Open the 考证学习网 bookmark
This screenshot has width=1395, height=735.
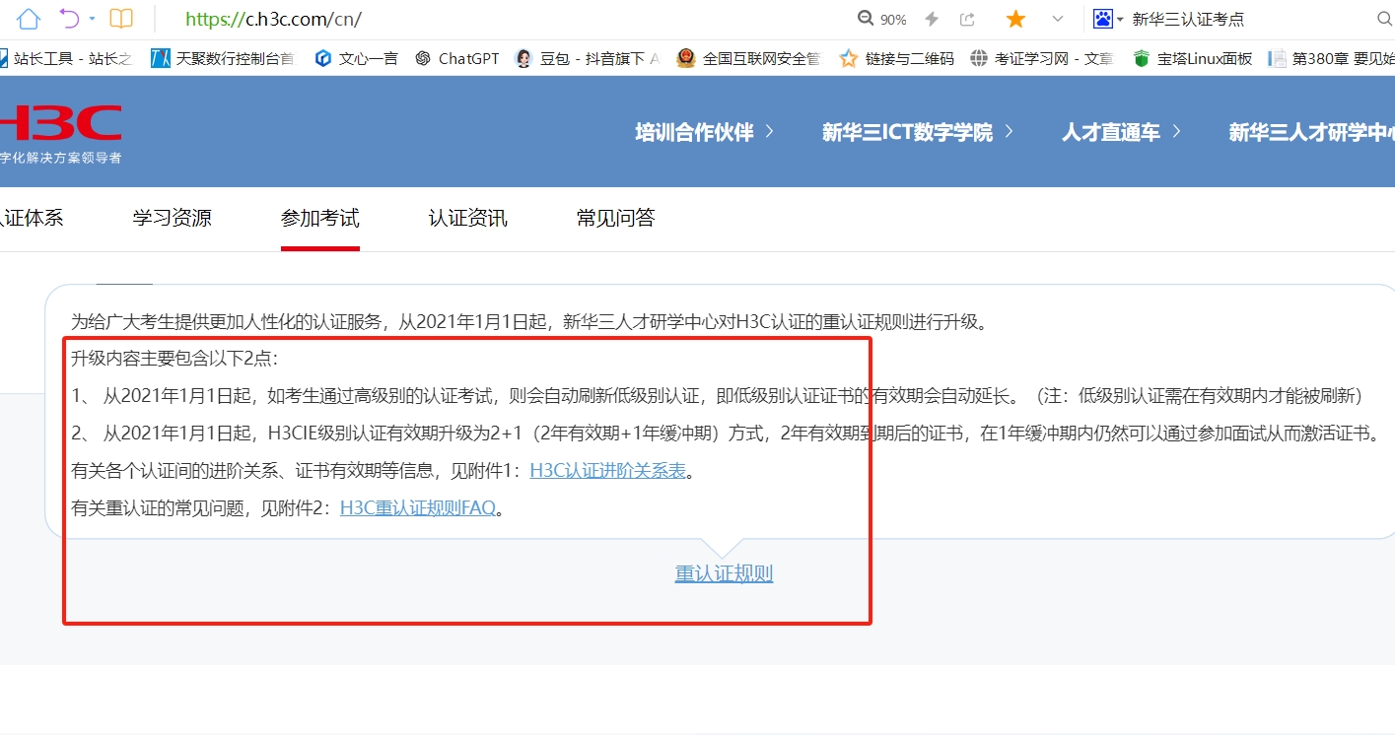point(1042,59)
